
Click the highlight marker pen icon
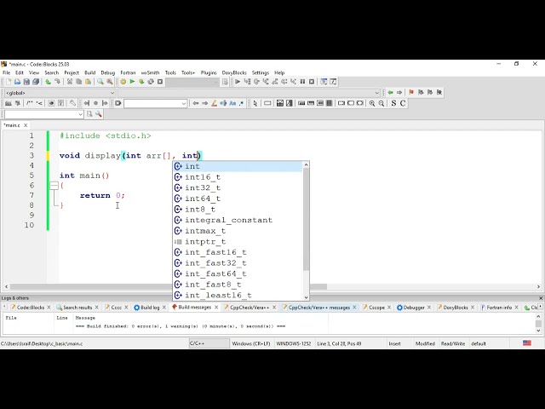point(214,103)
